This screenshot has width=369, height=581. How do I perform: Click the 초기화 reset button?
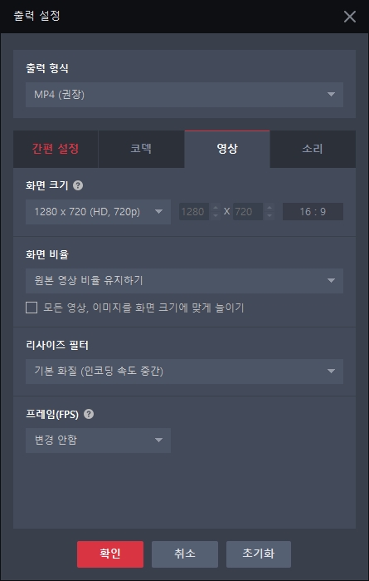point(259,554)
